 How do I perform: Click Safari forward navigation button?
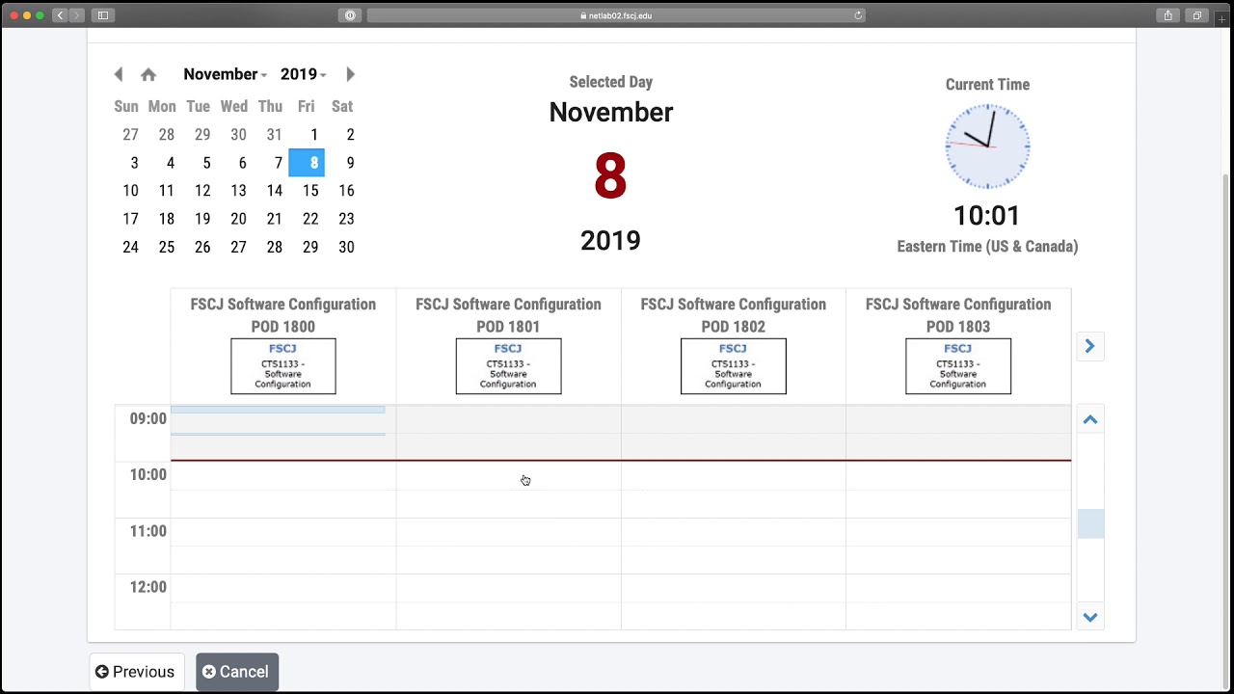tap(76, 15)
